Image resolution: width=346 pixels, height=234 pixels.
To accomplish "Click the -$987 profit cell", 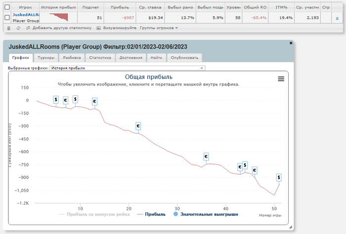I will pyautogui.click(x=120, y=18).
